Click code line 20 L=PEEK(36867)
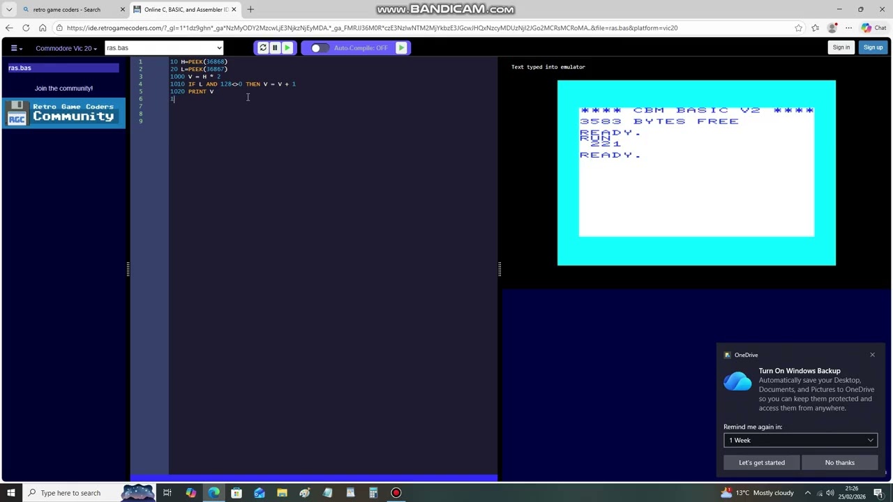Image resolution: width=893 pixels, height=502 pixels. (x=199, y=69)
